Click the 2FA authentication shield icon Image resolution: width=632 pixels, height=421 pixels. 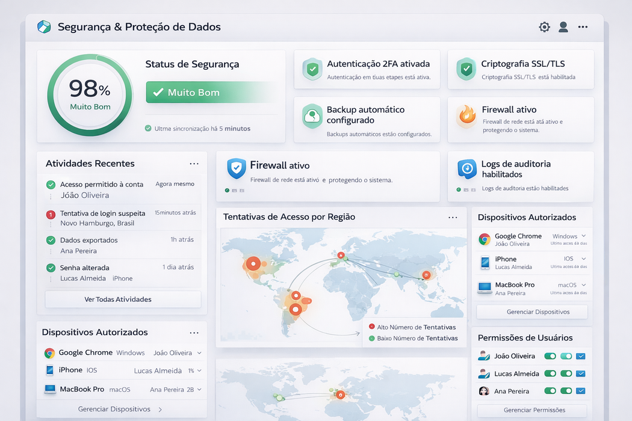[x=312, y=69]
